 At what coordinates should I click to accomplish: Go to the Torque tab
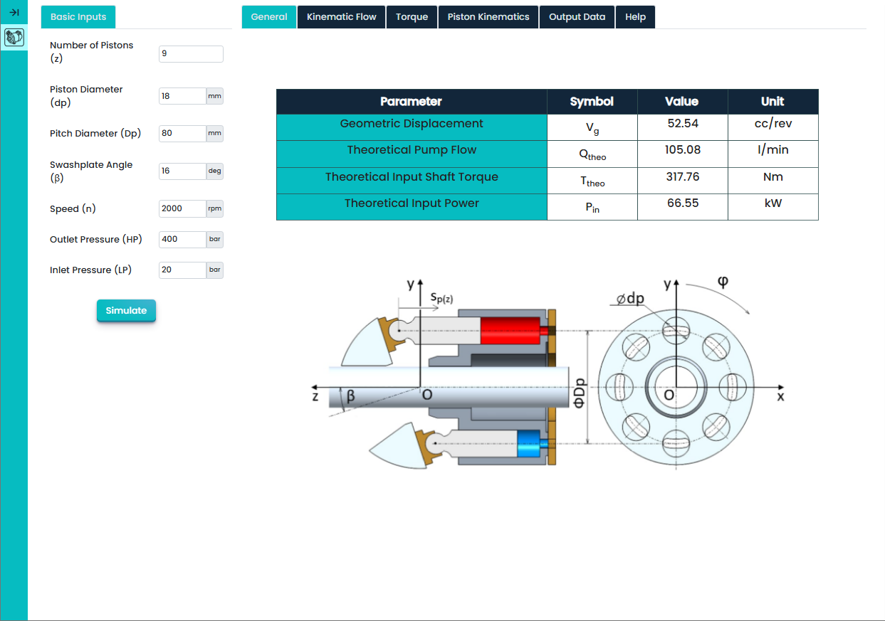pos(412,17)
